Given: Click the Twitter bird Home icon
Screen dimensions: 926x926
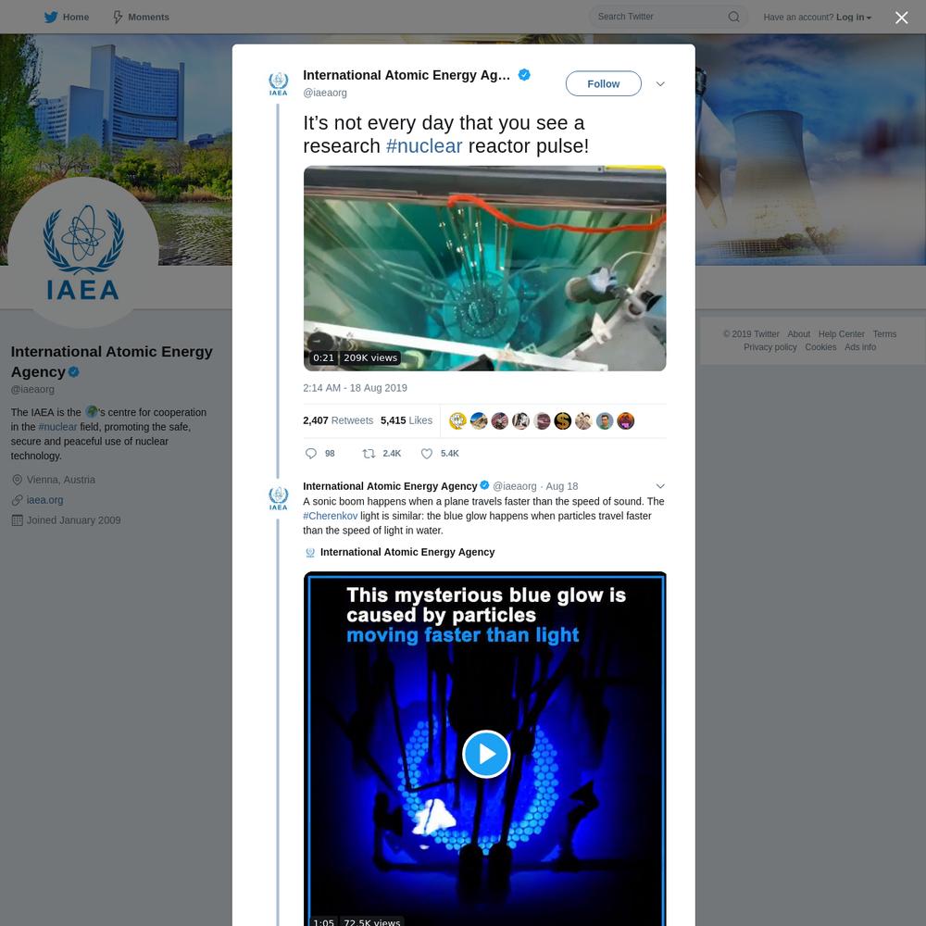Looking at the screenshot, I should [51, 17].
